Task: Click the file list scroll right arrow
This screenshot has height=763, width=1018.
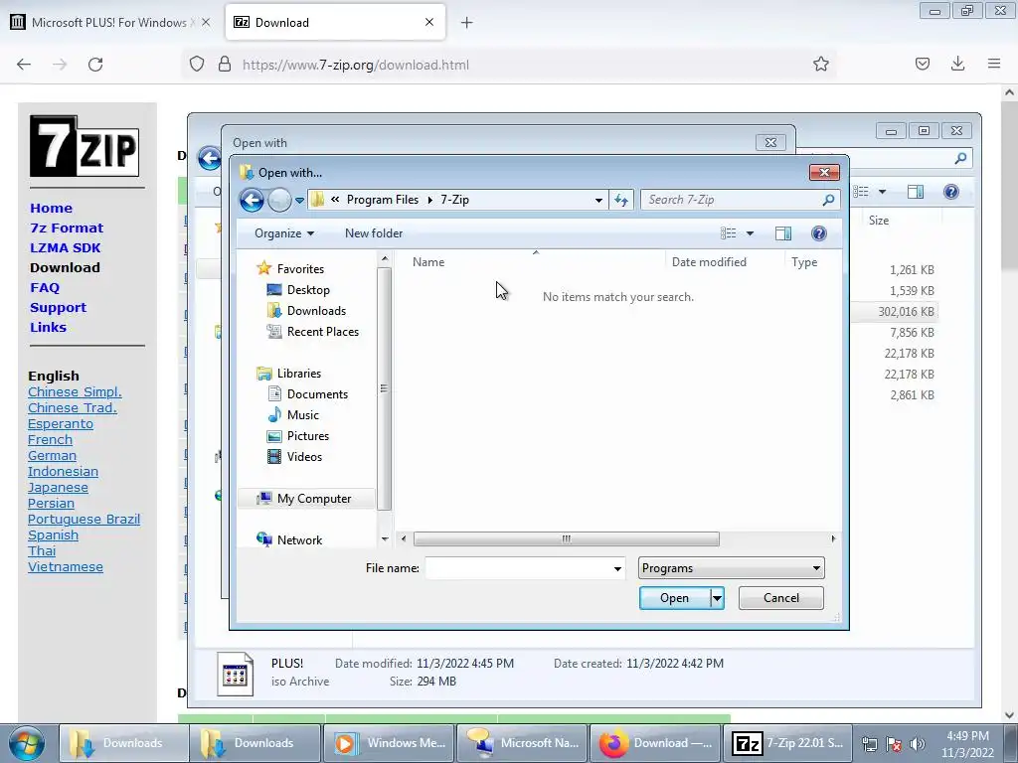Action: tap(834, 539)
